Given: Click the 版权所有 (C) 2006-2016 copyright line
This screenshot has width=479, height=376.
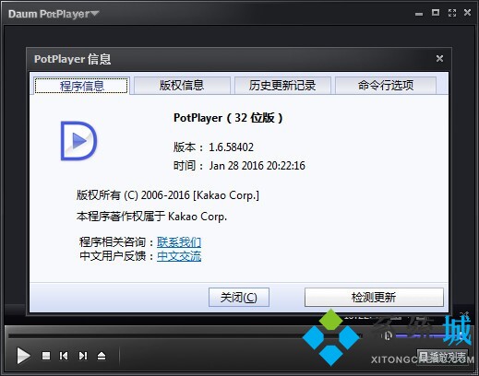Looking at the screenshot, I should tap(168, 195).
